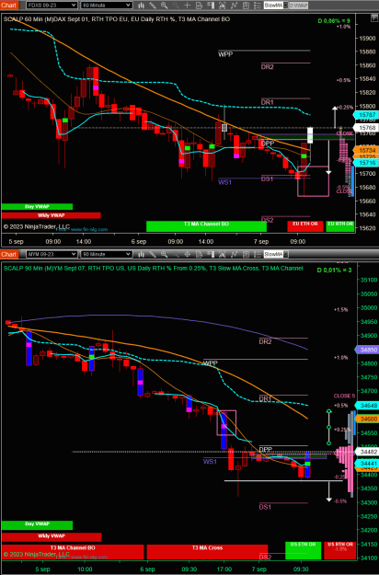Screen dimensions: 379x575
Task: Click DS1 label on YM chart
Action: click(x=265, y=507)
